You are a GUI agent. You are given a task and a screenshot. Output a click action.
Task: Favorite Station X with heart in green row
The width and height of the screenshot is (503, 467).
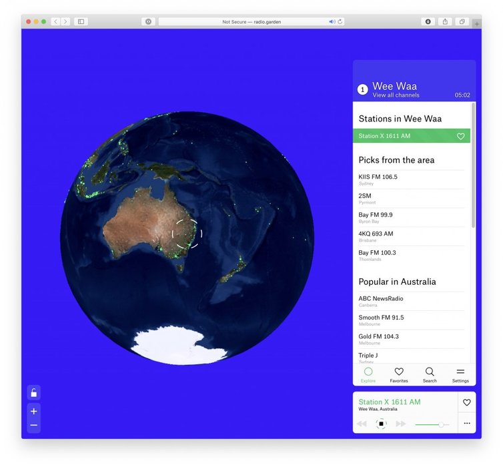tap(461, 136)
